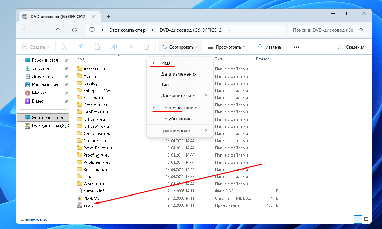
Task: Toggle the Сведения details pane
Action: click(351, 47)
